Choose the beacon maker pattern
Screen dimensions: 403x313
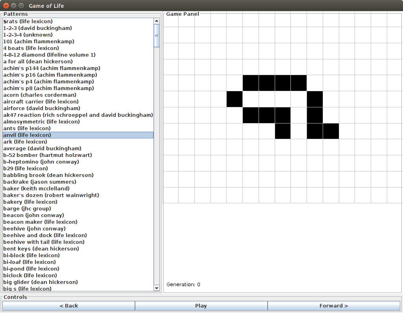point(40,222)
